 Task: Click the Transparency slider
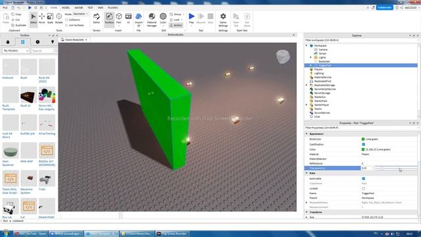396,169
